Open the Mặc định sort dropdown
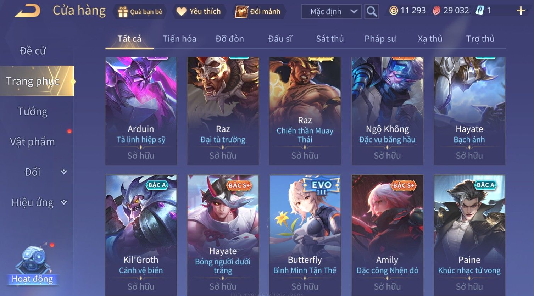The width and height of the screenshot is (534, 296). coord(331,11)
